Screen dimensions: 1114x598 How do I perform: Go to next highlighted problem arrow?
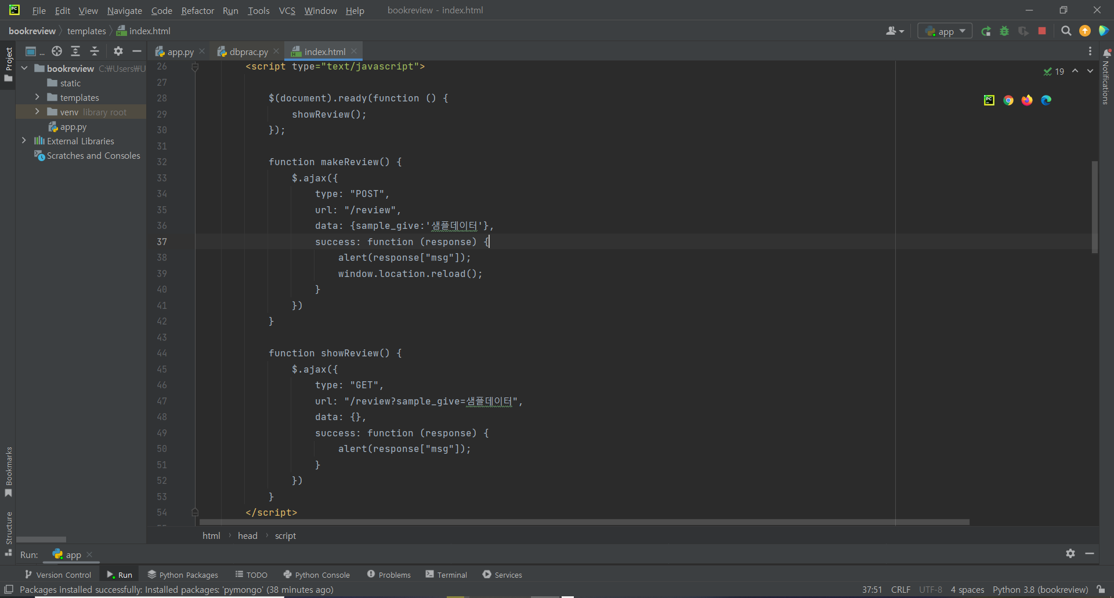(1090, 71)
